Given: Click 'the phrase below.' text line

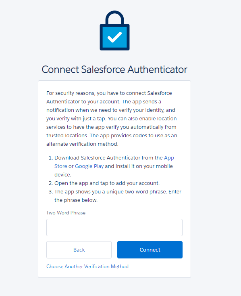Looking at the screenshot, I should click(x=76, y=200).
